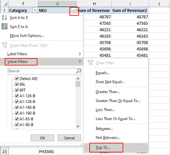
Task: Click the Cancel button
Action: (69, 138)
